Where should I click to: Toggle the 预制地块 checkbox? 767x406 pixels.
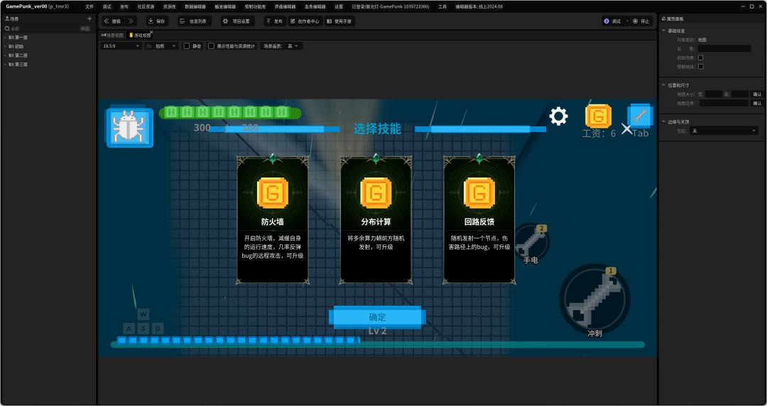click(x=700, y=67)
